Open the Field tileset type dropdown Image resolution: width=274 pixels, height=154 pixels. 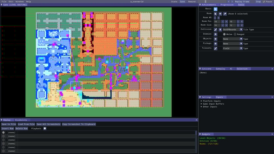pos(232,48)
